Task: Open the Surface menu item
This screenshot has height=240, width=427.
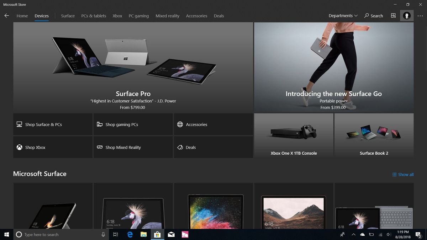Action: pyautogui.click(x=68, y=16)
